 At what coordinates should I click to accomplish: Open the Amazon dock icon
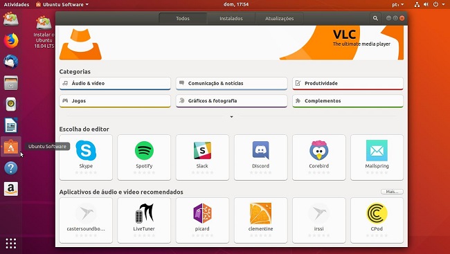point(11,189)
